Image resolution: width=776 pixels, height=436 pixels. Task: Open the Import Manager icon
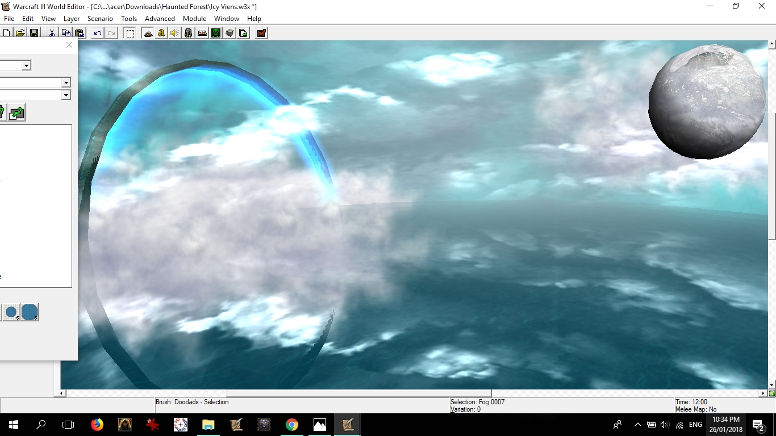pyautogui.click(x=243, y=33)
